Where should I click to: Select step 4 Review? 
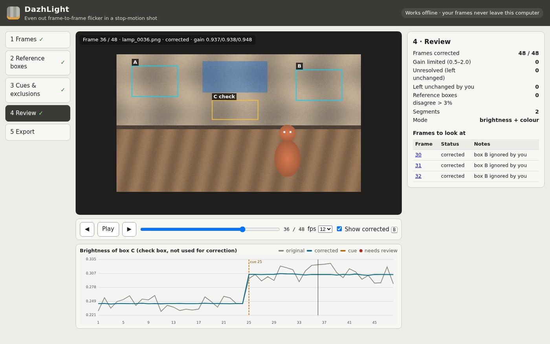pos(38,113)
